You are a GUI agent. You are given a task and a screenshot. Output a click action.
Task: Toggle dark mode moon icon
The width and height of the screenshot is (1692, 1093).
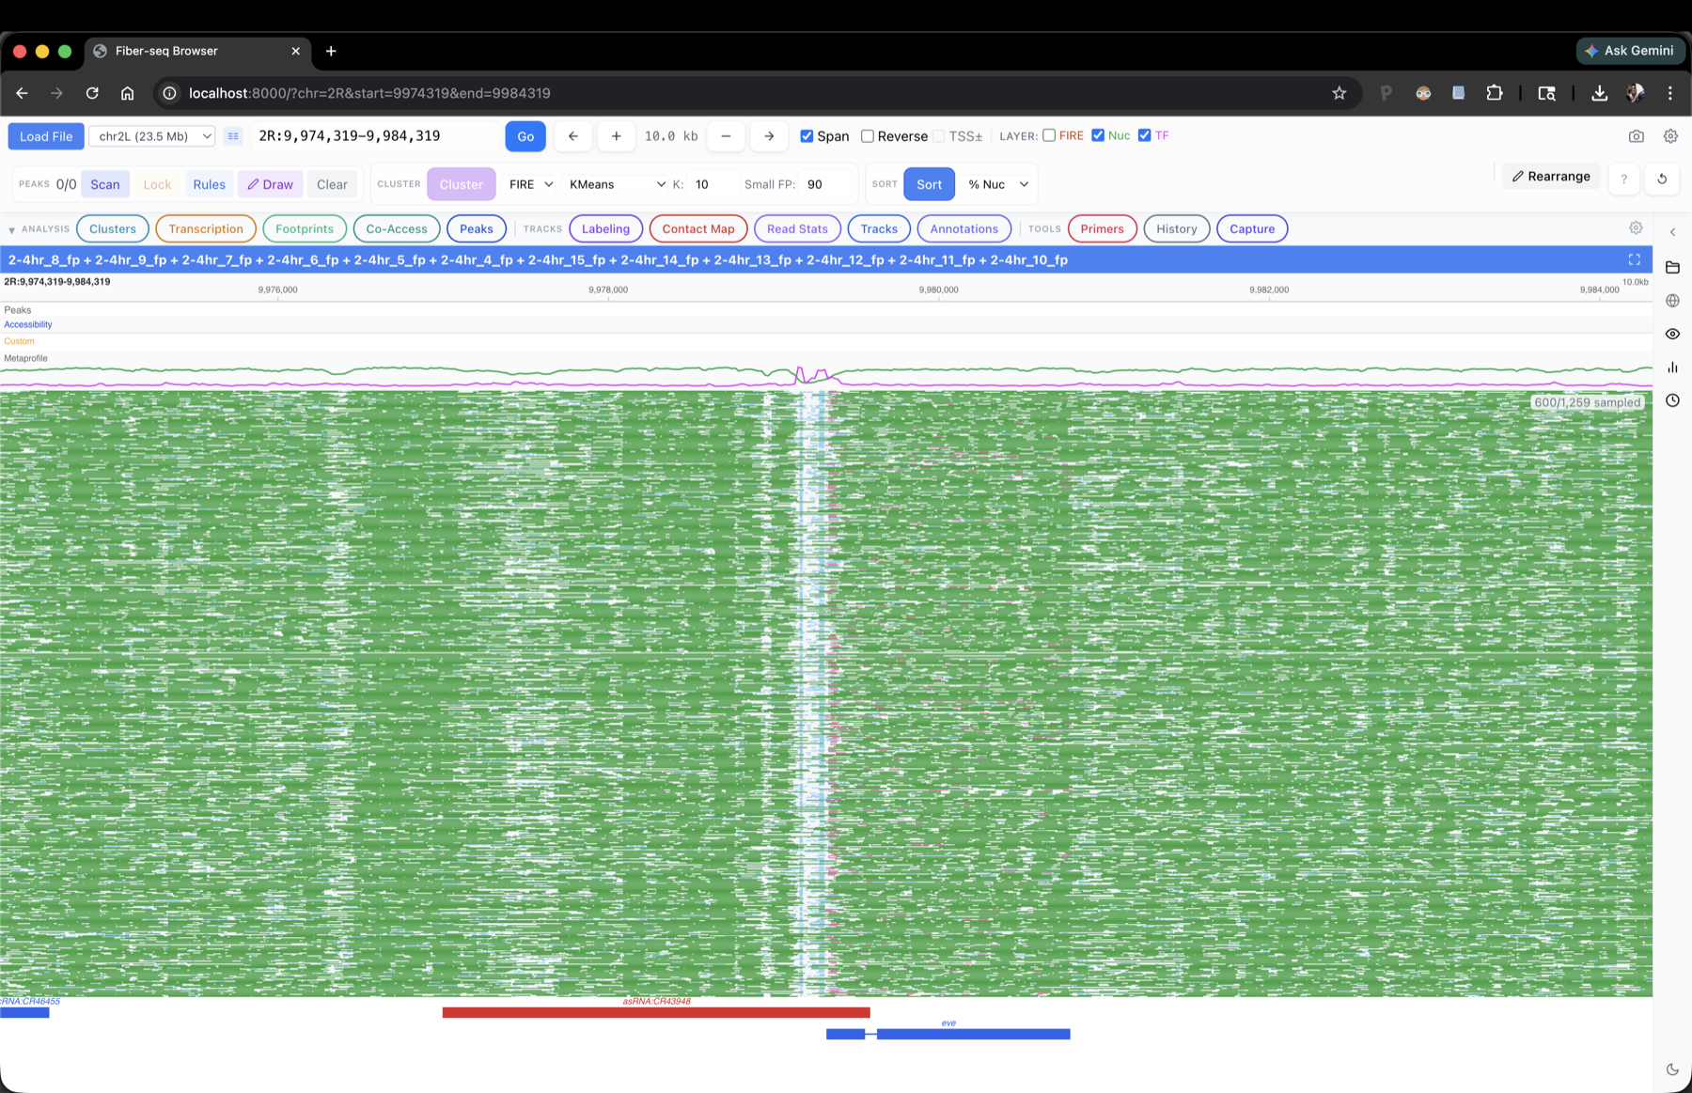point(1672,1070)
